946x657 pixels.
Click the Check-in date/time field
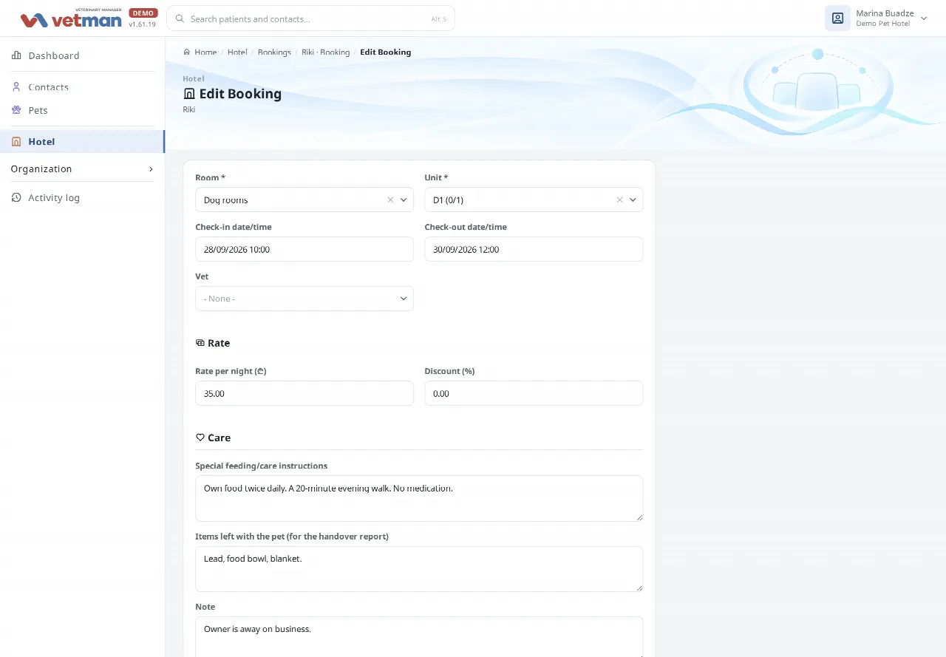(304, 249)
